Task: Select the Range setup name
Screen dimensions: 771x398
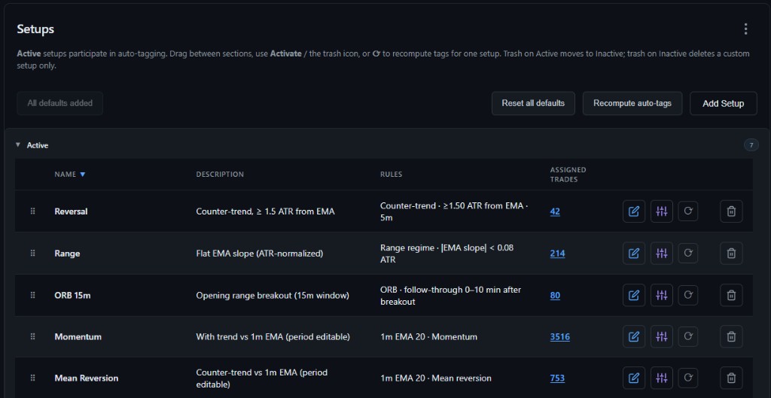Action: (67, 253)
